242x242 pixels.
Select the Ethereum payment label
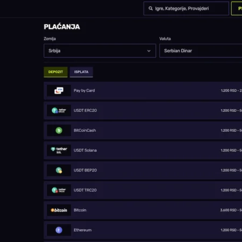click(x=83, y=230)
